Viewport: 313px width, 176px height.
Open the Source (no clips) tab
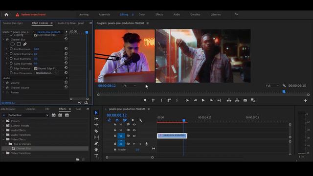pyautogui.click(x=13, y=23)
